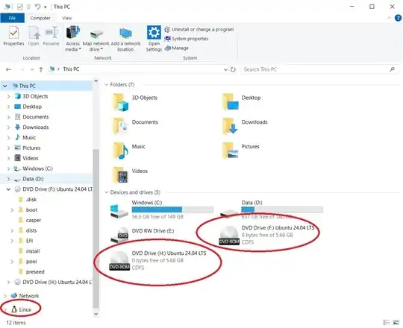Select the install folder in tree
403x328 pixels.
point(33,251)
